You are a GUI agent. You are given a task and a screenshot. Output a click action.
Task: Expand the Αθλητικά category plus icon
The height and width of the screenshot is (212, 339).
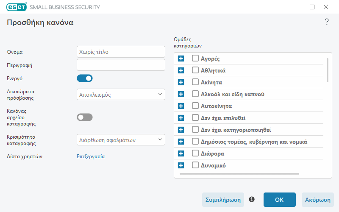(x=181, y=70)
